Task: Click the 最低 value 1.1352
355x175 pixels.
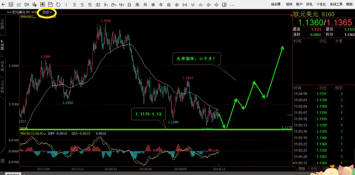Action: pos(349,29)
